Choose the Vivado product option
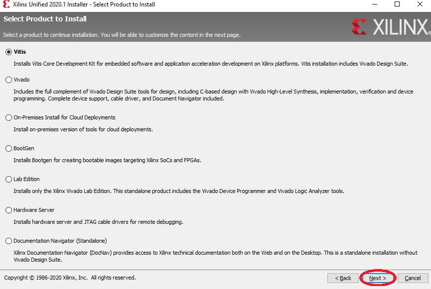 tap(9, 80)
